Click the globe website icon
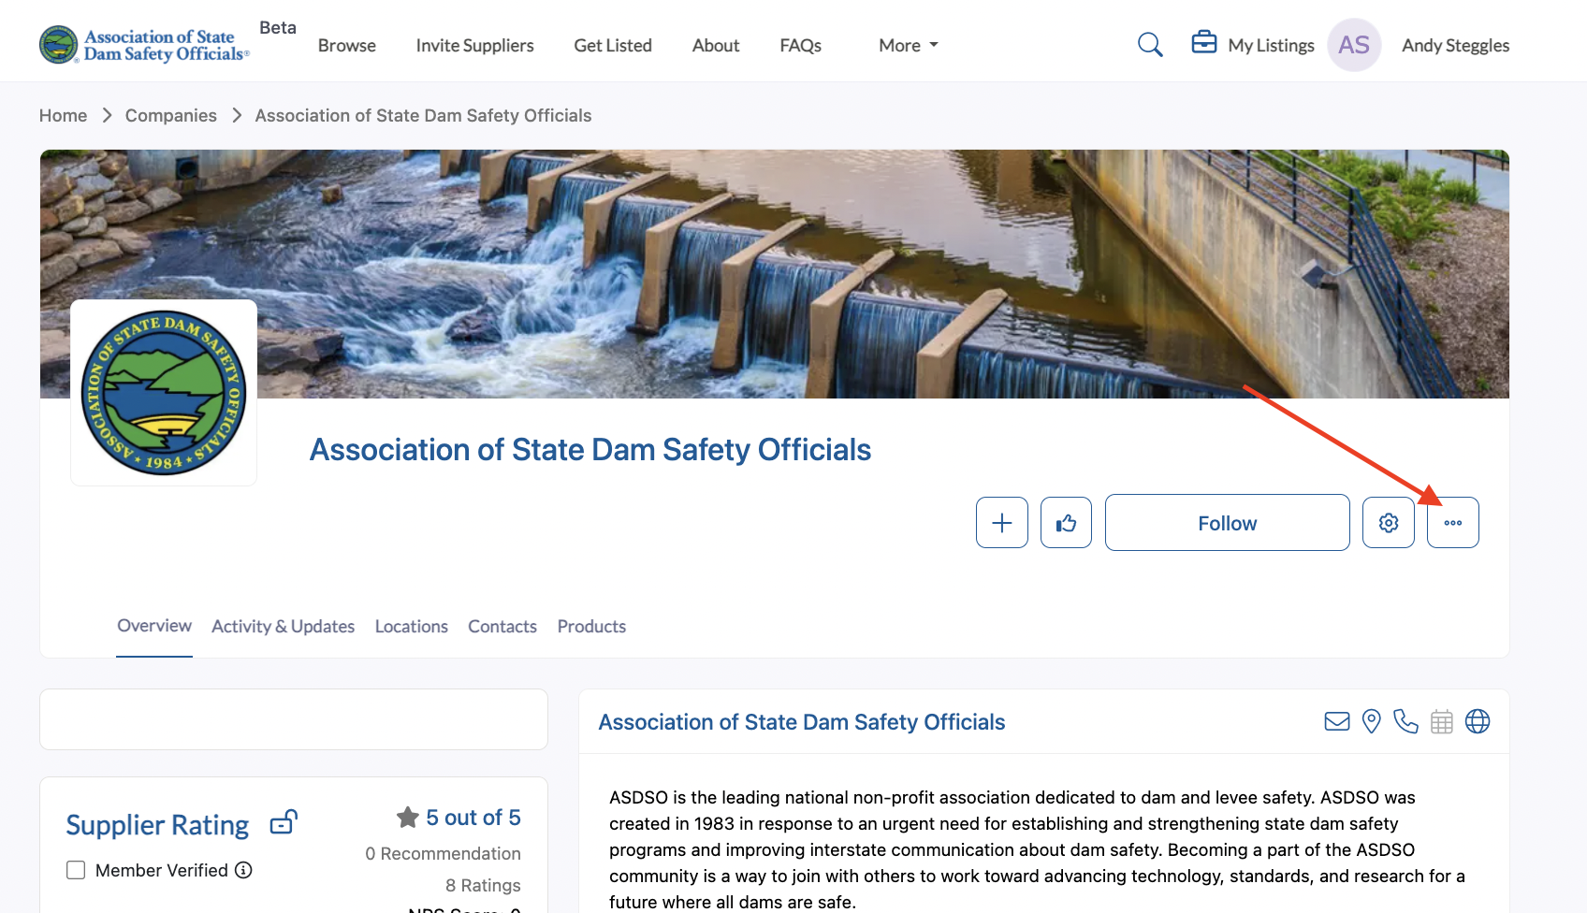The height and width of the screenshot is (913, 1587). 1478,721
